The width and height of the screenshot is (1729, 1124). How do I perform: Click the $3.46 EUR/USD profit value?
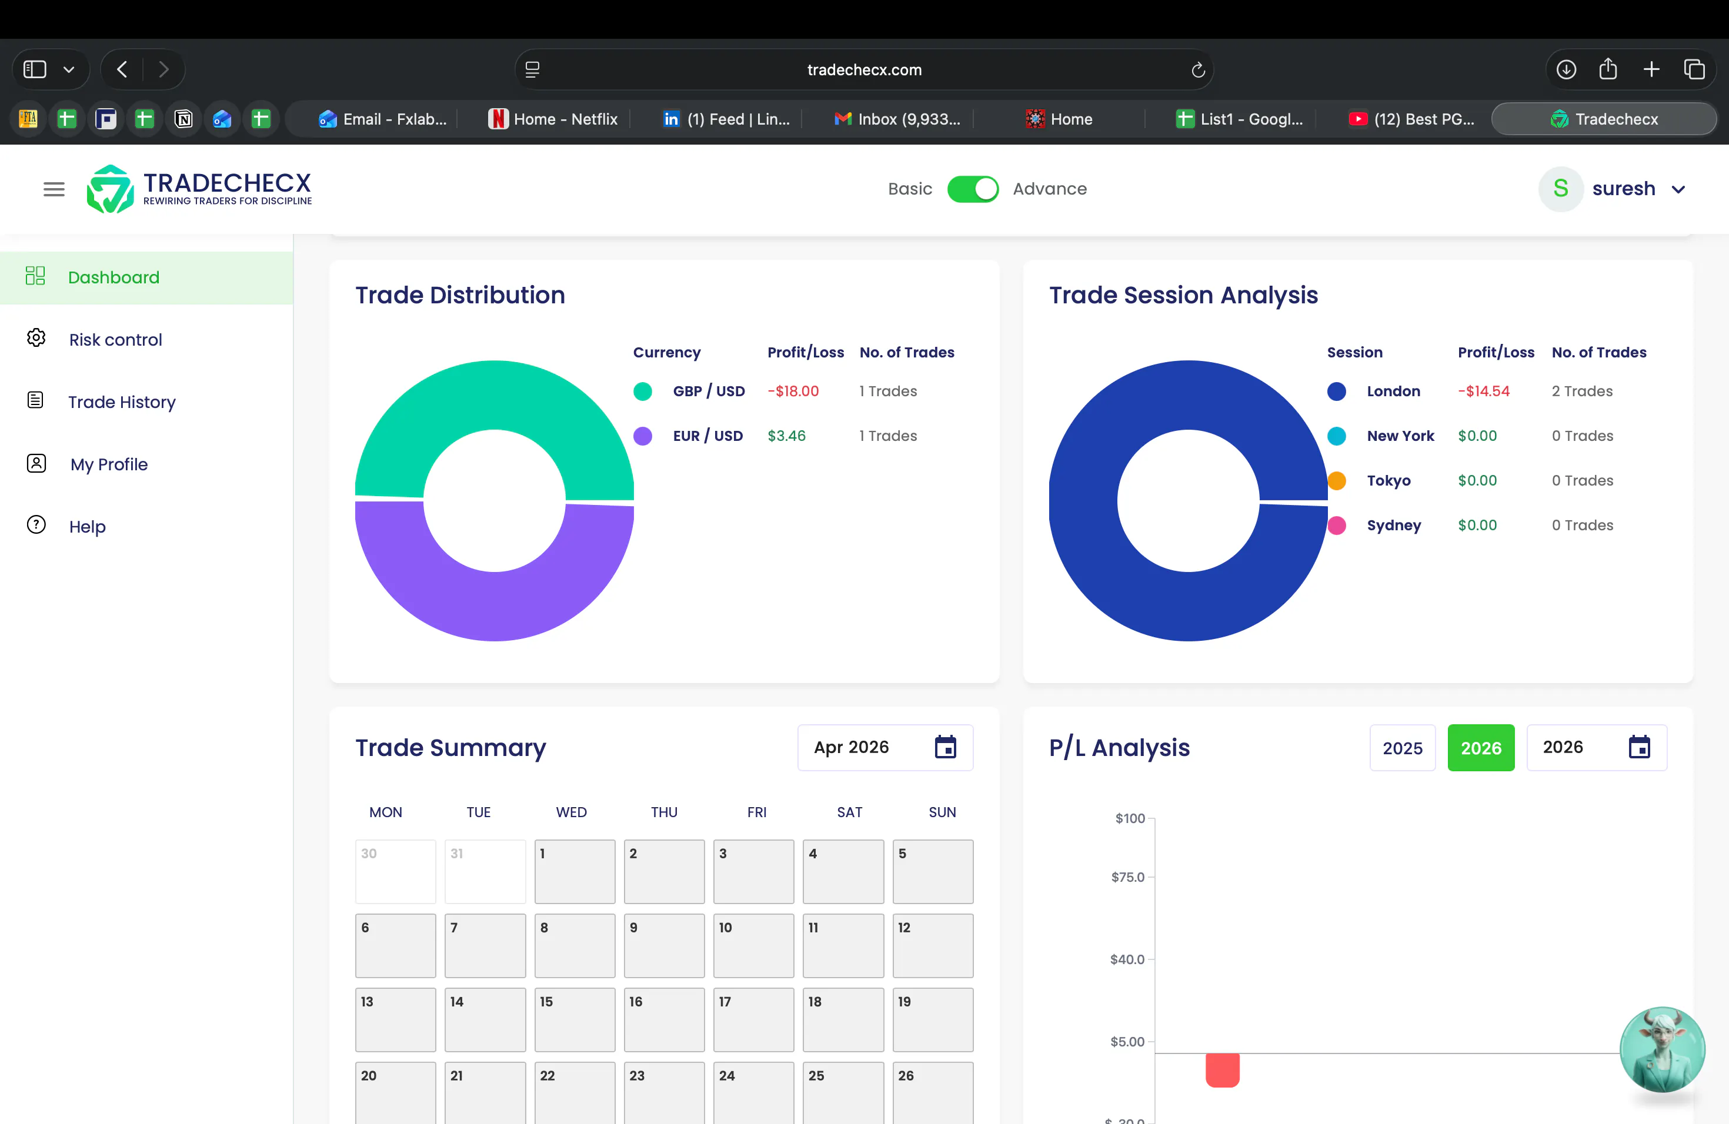tap(787, 436)
